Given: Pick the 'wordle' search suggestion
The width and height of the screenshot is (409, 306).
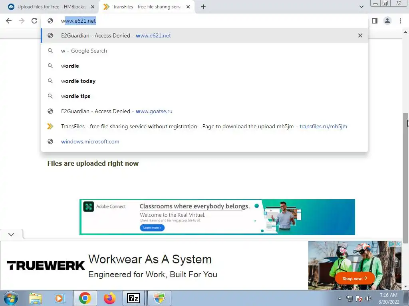Looking at the screenshot, I should [204, 66].
